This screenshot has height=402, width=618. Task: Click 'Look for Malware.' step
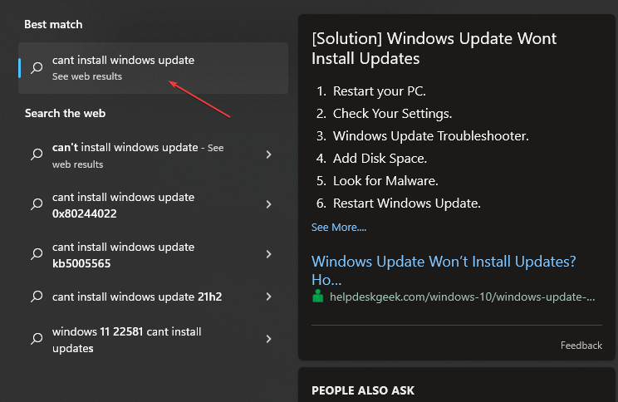(385, 181)
